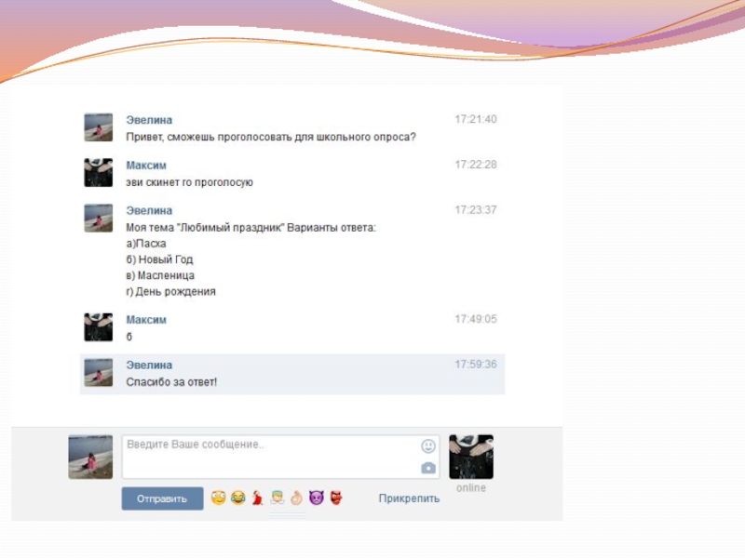
Task: Open Максим's avatar above the online label
Action: click(471, 457)
